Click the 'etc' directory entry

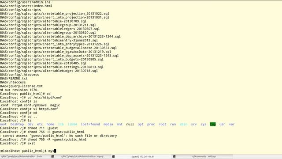pos(40,124)
